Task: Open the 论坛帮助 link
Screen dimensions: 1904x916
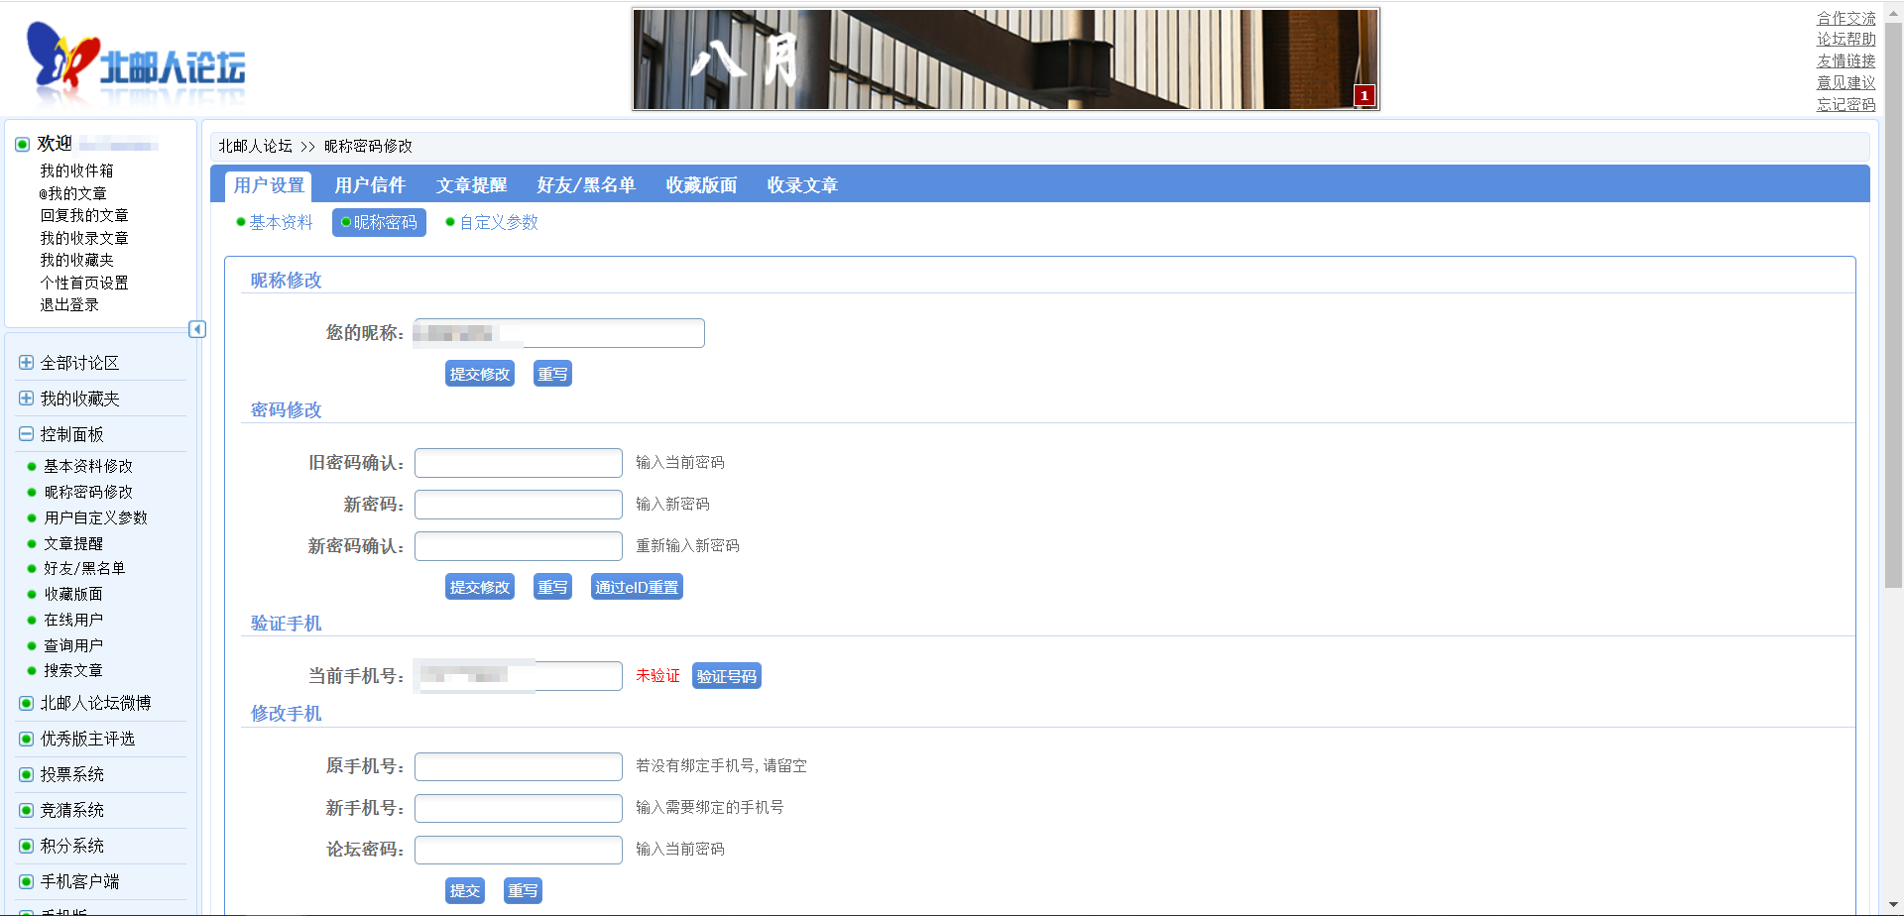Action: tap(1845, 40)
